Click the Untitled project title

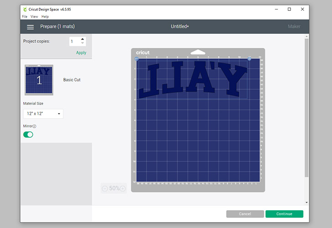(180, 26)
